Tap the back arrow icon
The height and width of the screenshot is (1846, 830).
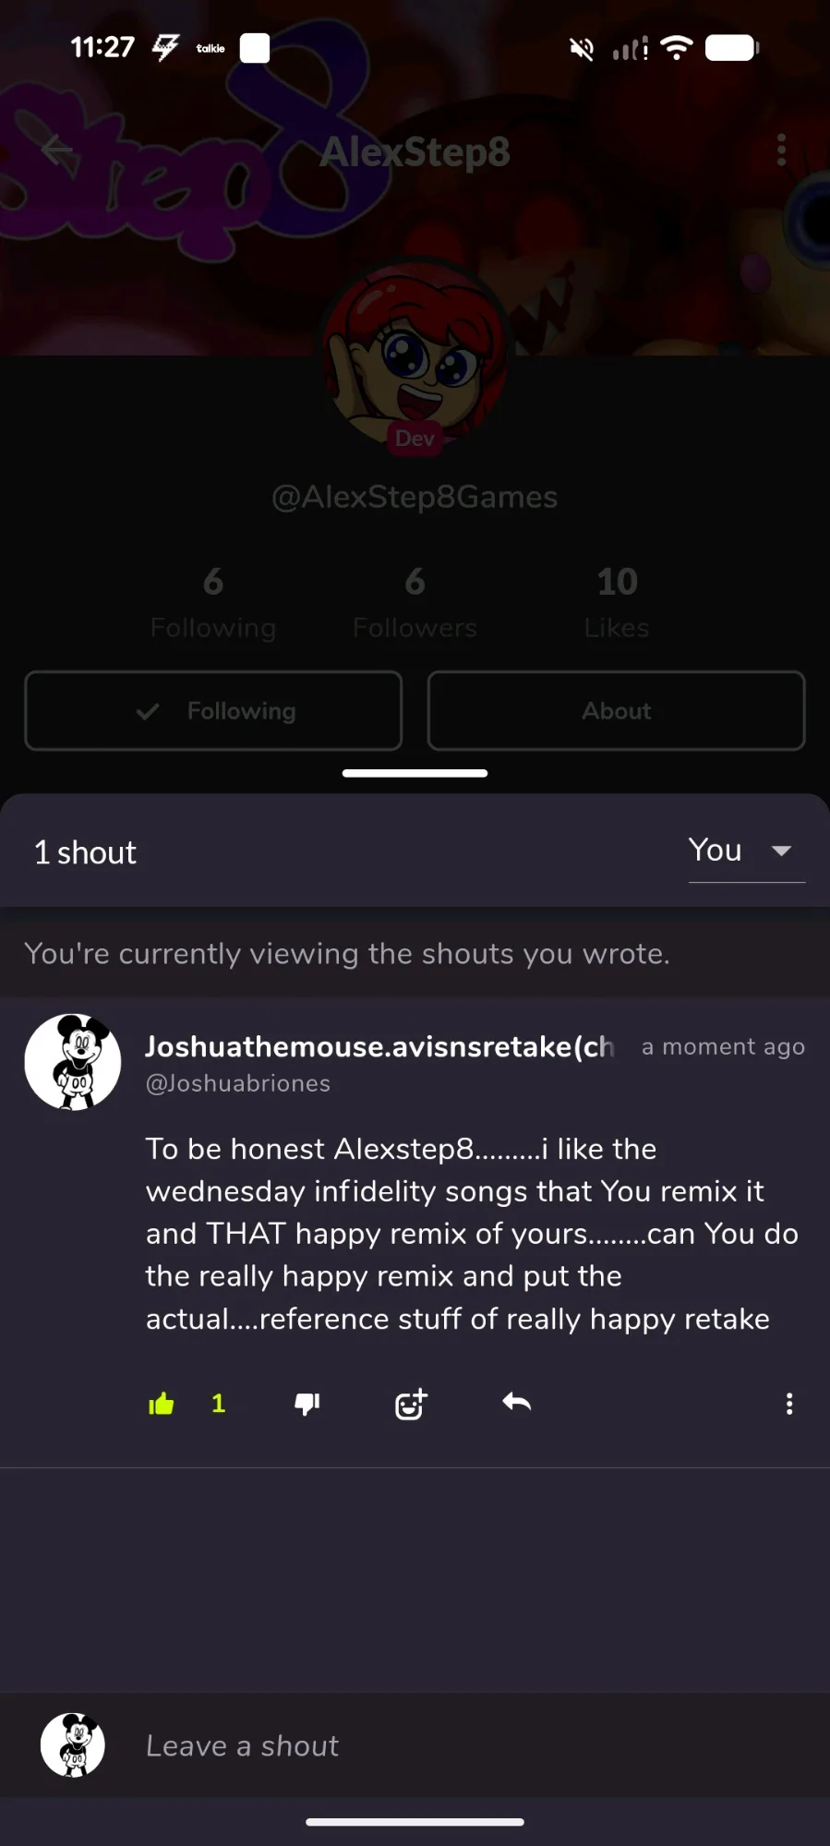(57, 150)
